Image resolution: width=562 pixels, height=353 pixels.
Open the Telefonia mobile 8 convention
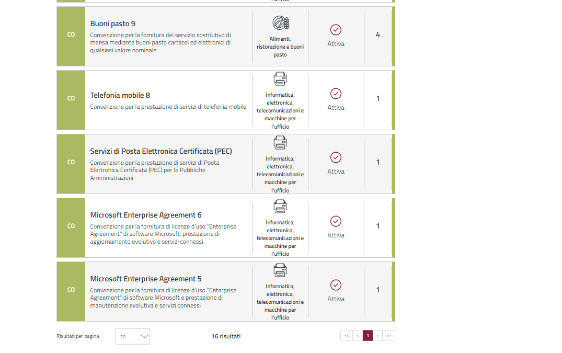(x=120, y=95)
